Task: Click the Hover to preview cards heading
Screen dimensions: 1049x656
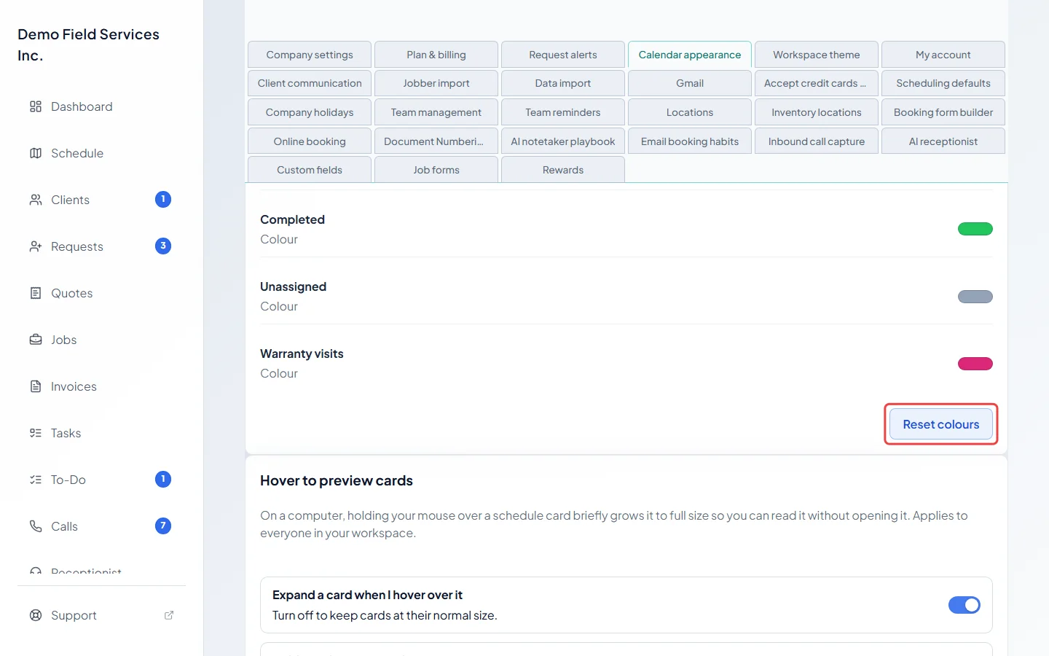Action: tap(337, 480)
